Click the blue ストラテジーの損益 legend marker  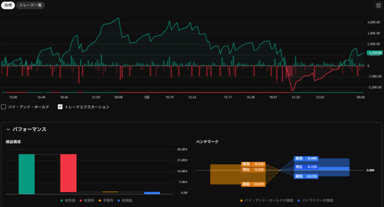coord(299,201)
